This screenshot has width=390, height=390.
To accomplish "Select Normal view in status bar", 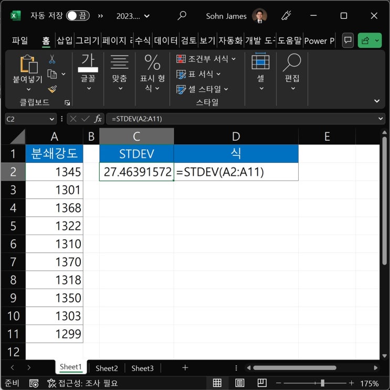I will (217, 383).
